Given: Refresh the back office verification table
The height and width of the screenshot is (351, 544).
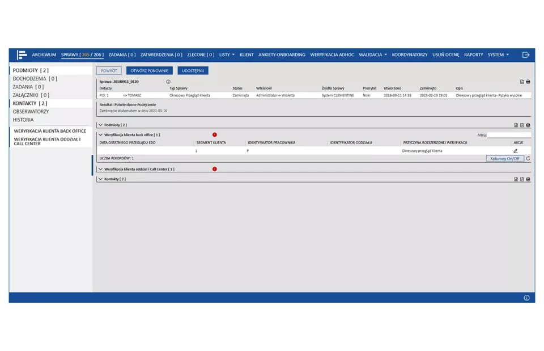Looking at the screenshot, I should pyautogui.click(x=528, y=159).
